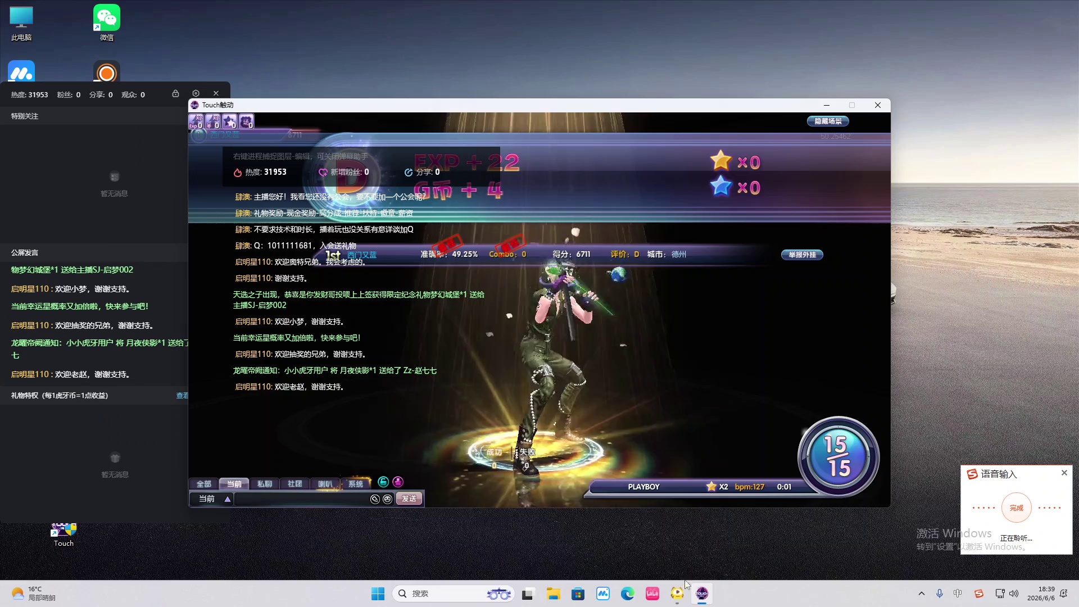Open the Windows Start menu

pyautogui.click(x=378, y=594)
